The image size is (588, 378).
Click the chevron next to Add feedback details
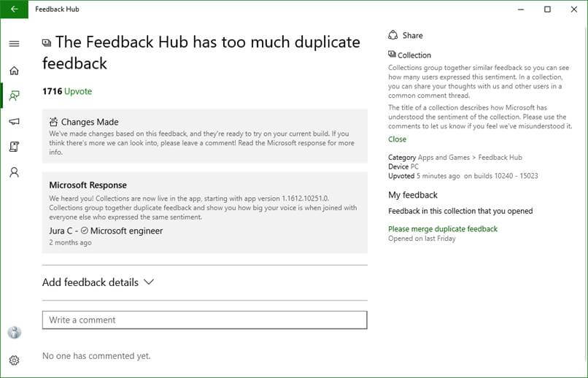pyautogui.click(x=149, y=282)
